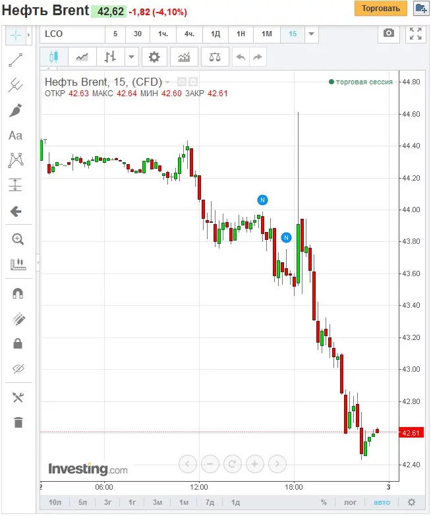
Task: Open chart style dropdown arrow
Action: click(132, 57)
